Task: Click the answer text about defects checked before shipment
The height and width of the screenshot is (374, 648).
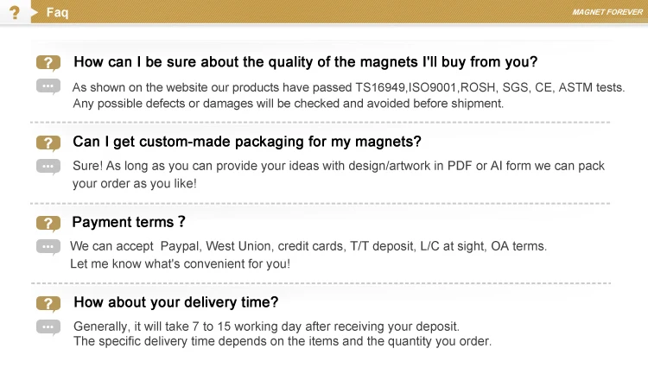Action: tap(288, 104)
